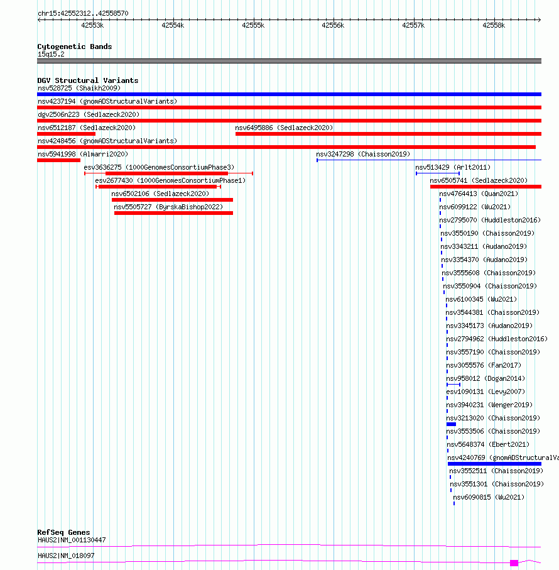Click nsv3343211 (Audano2019) label

pos(484,246)
